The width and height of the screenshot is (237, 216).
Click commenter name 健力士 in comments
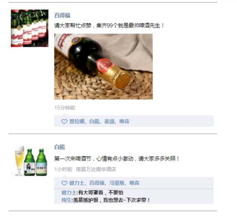(69, 193)
